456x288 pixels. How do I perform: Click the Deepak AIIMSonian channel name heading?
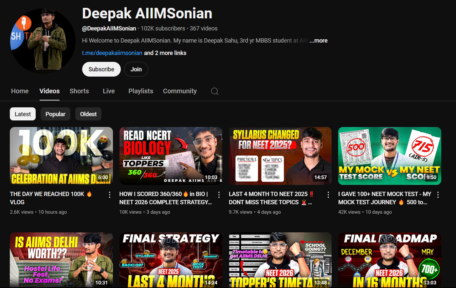[147, 13]
